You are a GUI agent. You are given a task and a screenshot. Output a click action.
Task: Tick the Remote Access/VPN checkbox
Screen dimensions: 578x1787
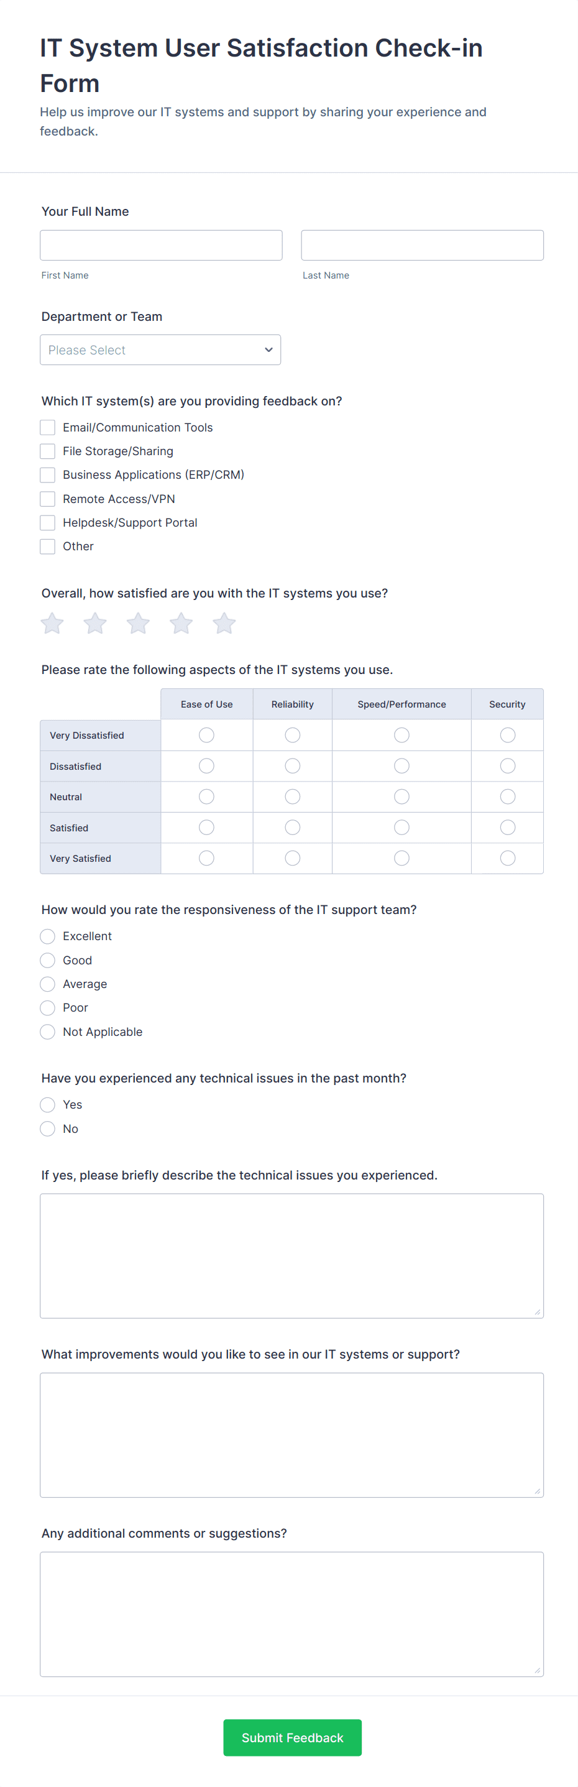click(48, 499)
